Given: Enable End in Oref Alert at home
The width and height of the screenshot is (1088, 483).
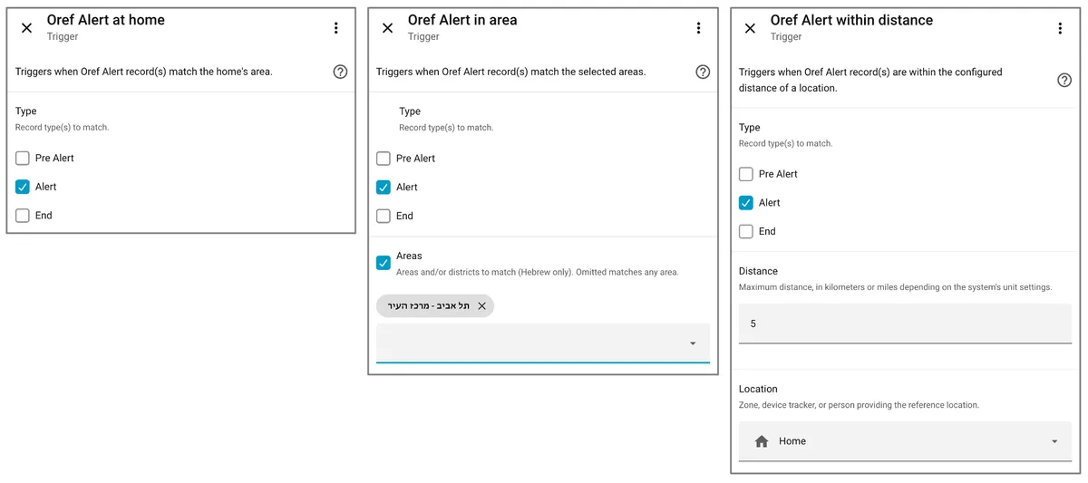Looking at the screenshot, I should [x=23, y=216].
